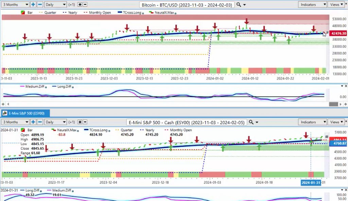Click the dot next to TCross.Long in E-Mini legend
This screenshot has width=348, height=201.
(109, 131)
